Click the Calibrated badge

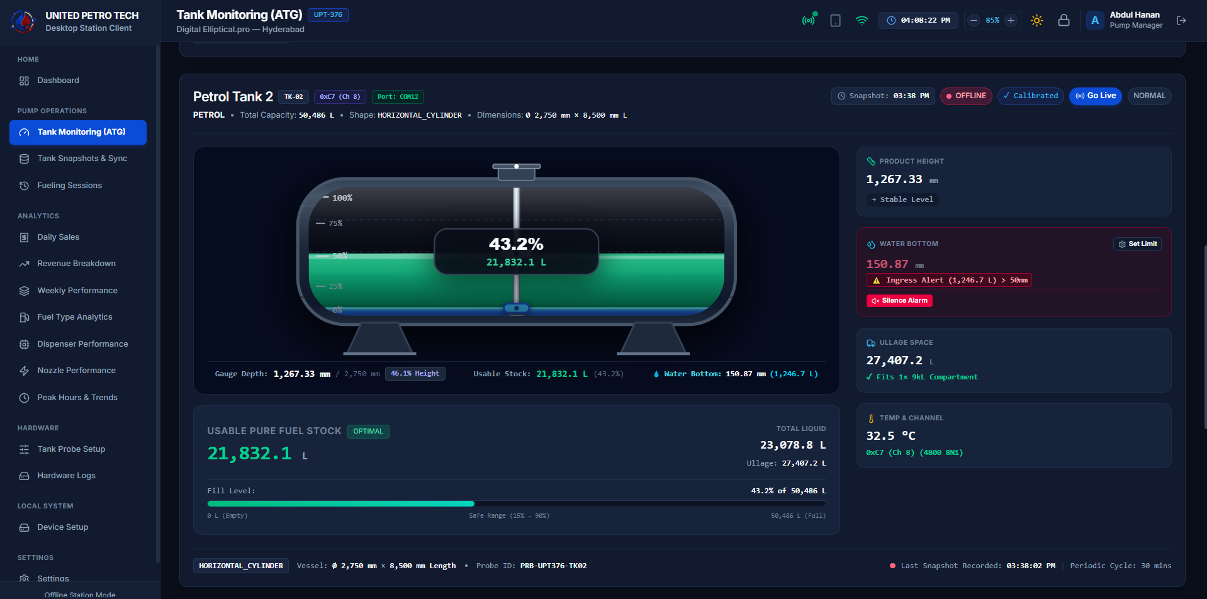(1030, 96)
